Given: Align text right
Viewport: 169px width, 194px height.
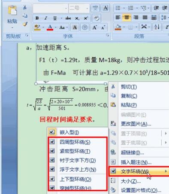Looking at the screenshot, I should coord(136,18).
